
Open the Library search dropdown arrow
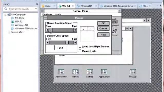pos(36,9)
